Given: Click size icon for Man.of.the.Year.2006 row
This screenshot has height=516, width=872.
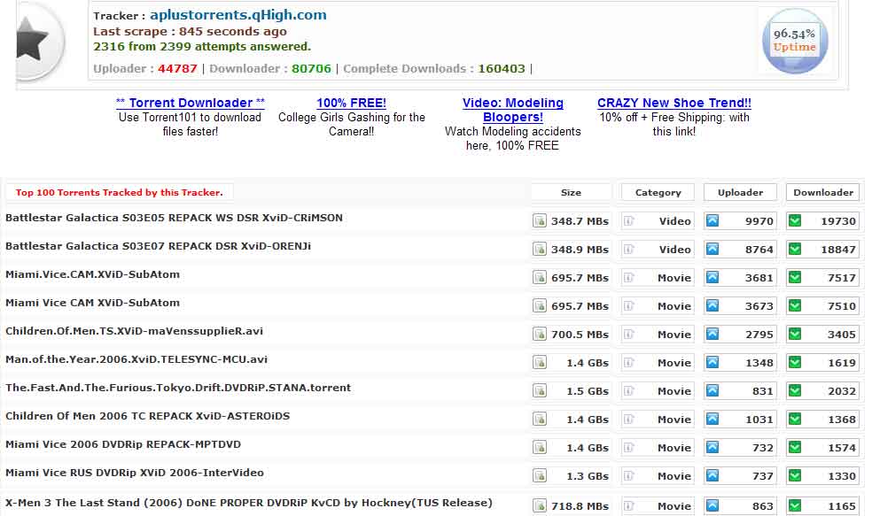Looking at the screenshot, I should tap(540, 363).
